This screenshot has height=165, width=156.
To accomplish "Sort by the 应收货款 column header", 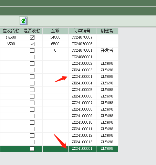I will [11, 31].
